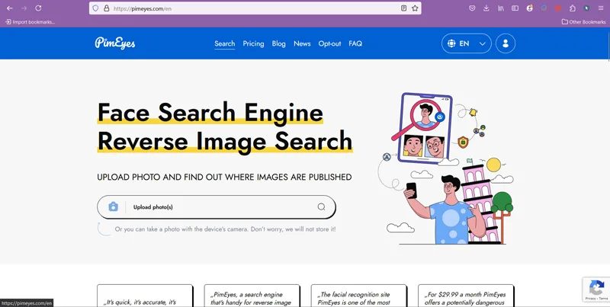Click the magnifier search icon in upload bar
Screen dimensions: 610x307
pos(321,206)
